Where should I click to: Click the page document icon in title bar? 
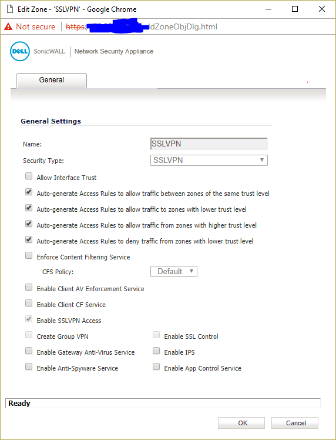pyautogui.click(x=10, y=9)
